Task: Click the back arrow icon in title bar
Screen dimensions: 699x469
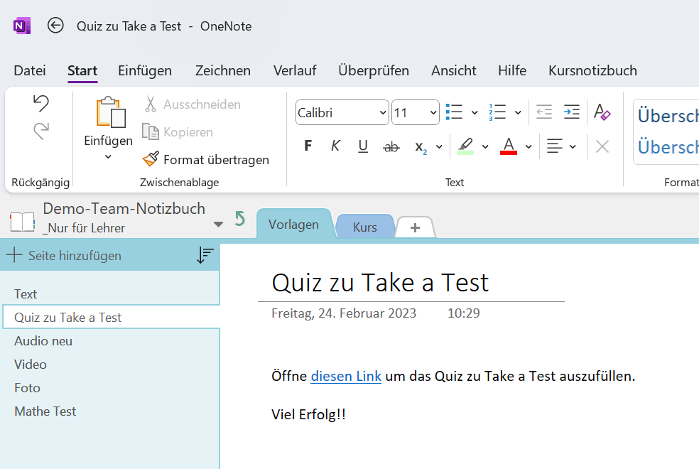Action: click(55, 26)
